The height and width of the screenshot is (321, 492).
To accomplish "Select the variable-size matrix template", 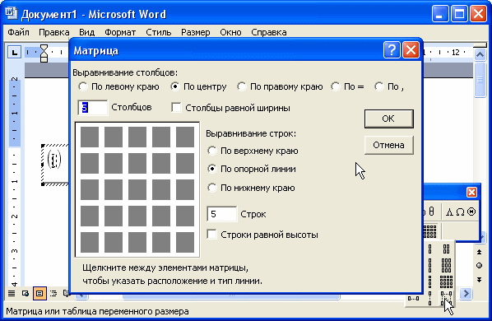I will tap(446, 299).
